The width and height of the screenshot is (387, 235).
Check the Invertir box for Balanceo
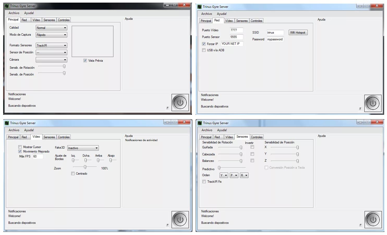252,161
